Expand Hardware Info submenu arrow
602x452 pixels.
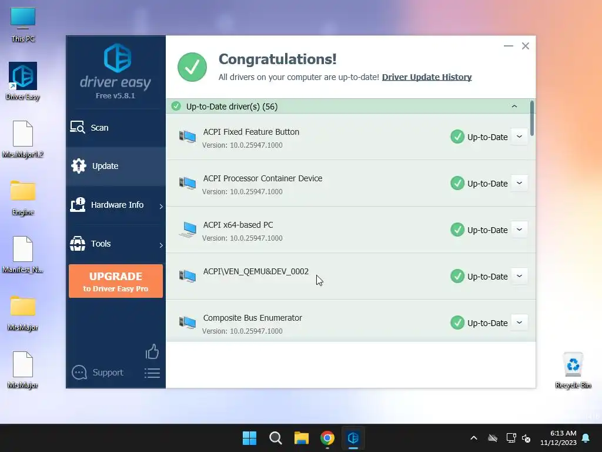(161, 207)
